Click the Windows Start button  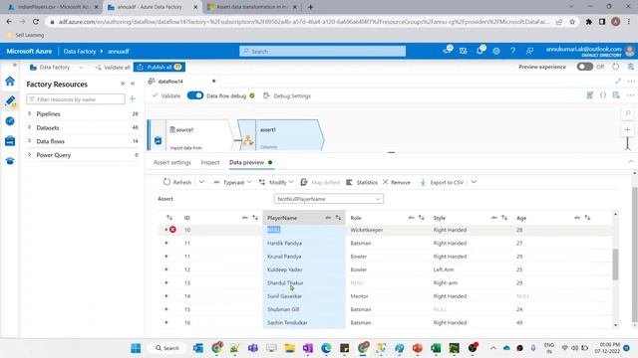coord(136,348)
